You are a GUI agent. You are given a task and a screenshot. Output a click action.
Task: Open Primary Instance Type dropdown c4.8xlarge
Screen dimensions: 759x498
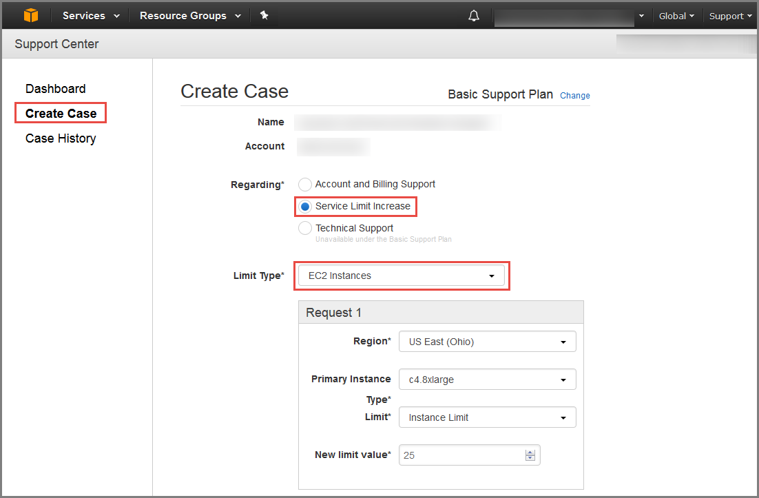point(487,380)
